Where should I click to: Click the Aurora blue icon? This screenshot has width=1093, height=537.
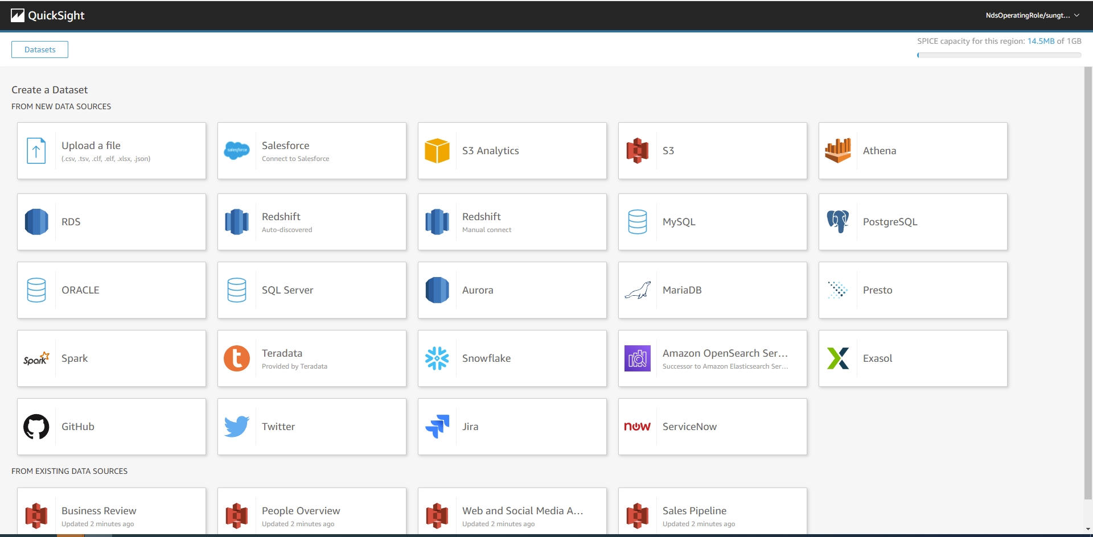(x=437, y=290)
